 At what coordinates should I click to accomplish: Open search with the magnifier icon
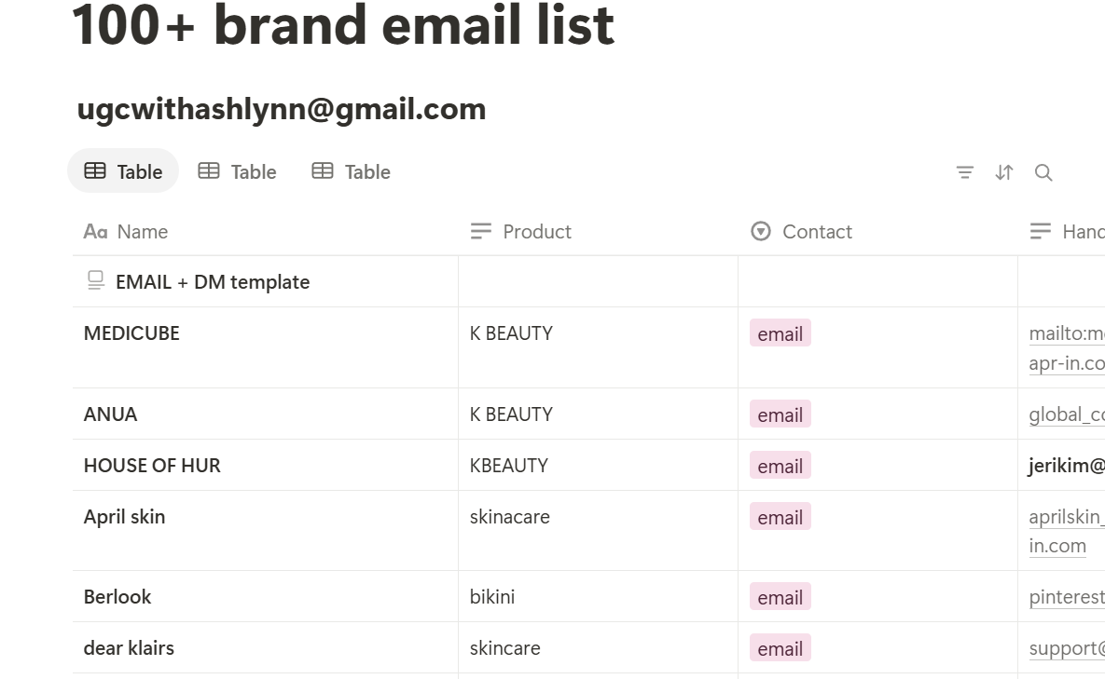click(1043, 172)
